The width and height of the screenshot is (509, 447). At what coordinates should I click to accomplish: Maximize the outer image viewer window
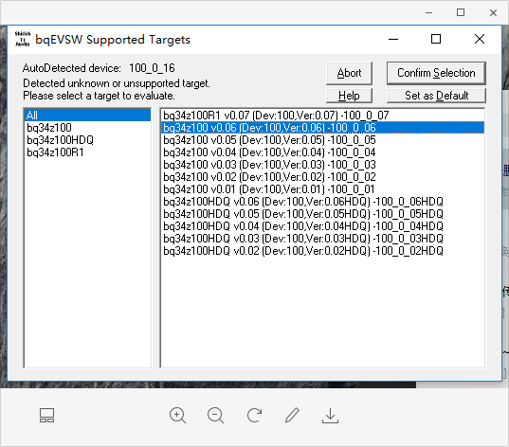[x=461, y=12]
